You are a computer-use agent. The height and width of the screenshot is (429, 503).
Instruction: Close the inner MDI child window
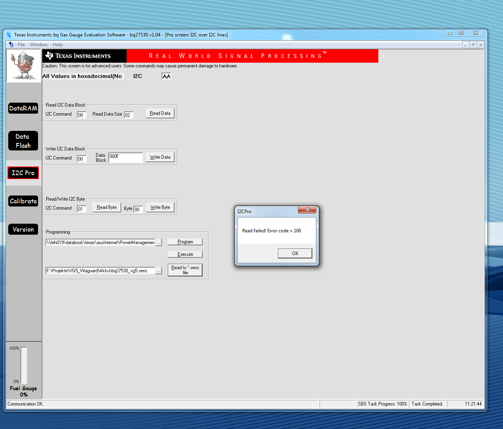coord(481,45)
